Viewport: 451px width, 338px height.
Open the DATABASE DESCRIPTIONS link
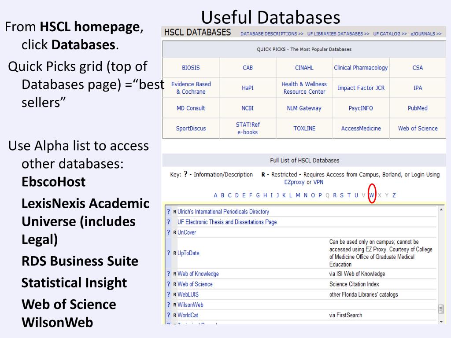(x=272, y=33)
